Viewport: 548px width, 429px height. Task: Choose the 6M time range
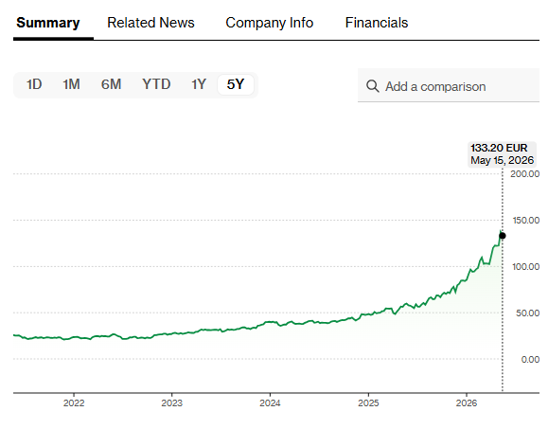111,84
